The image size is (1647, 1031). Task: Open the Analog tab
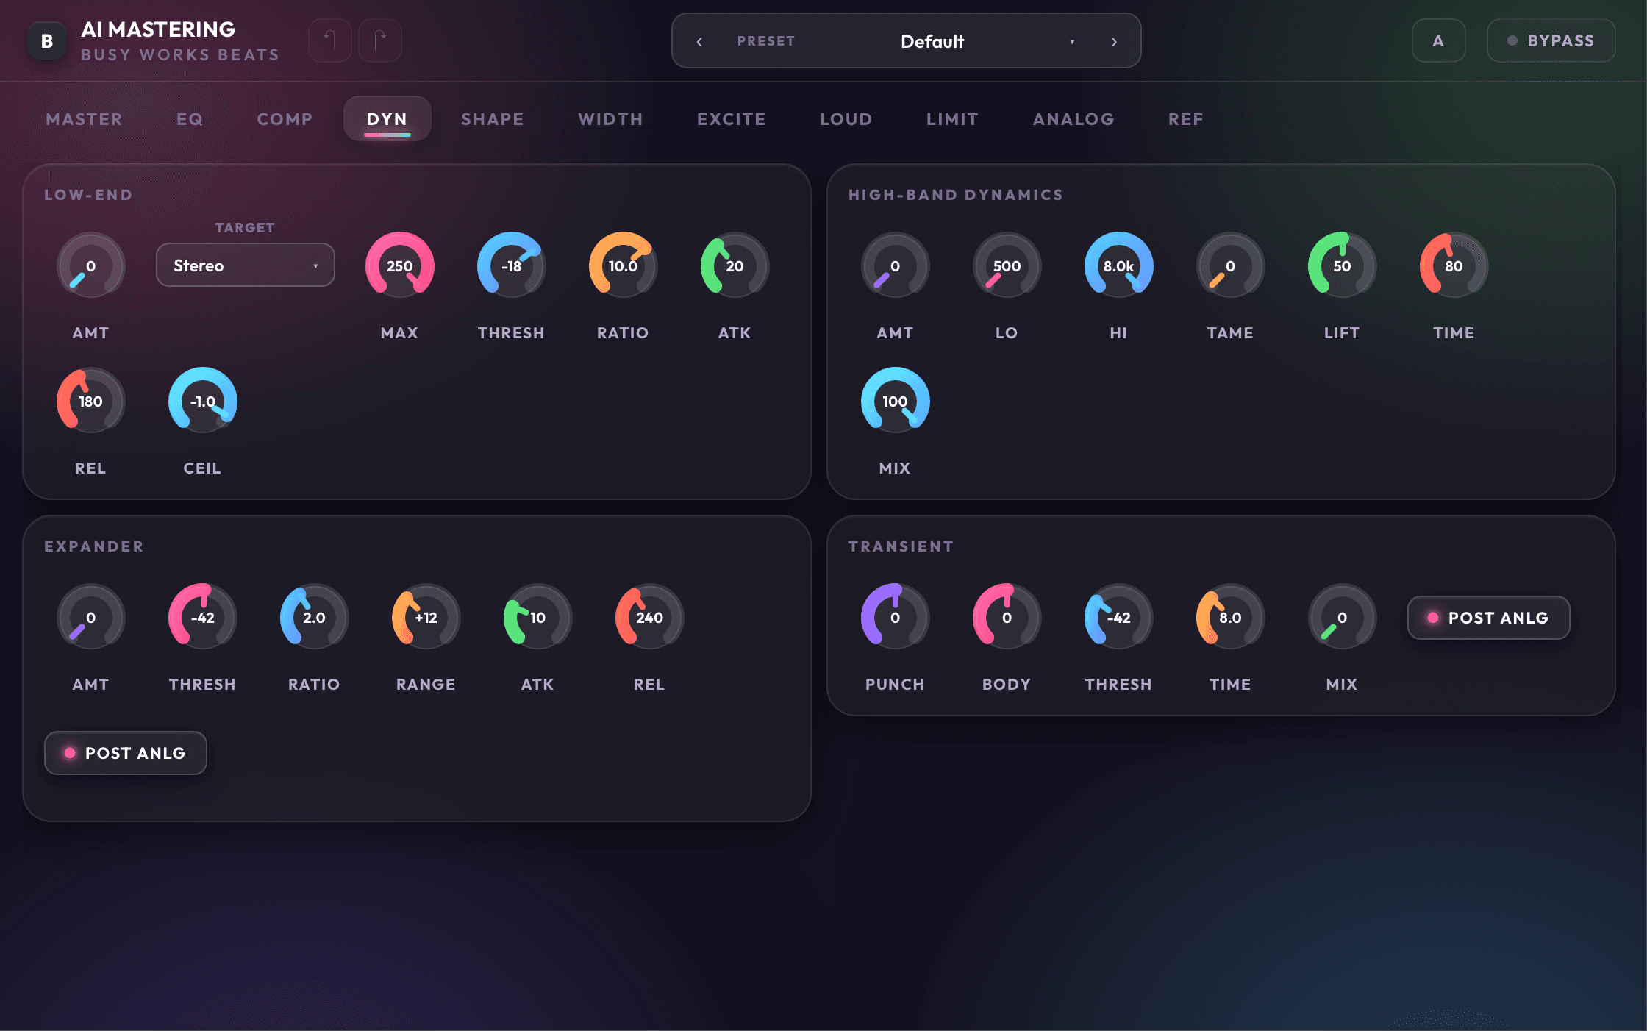[1074, 119]
